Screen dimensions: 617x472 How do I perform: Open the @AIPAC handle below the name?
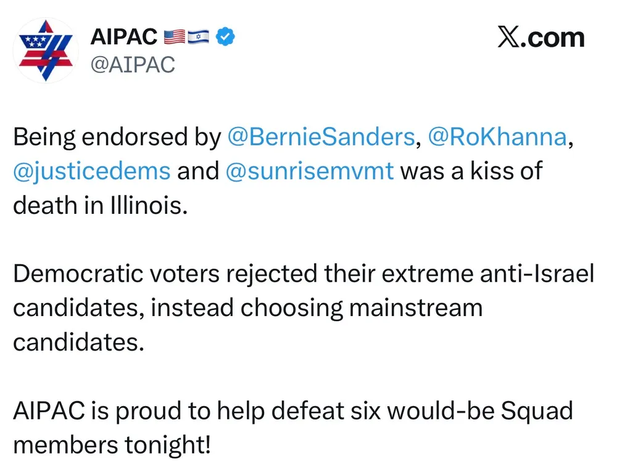[x=133, y=63]
